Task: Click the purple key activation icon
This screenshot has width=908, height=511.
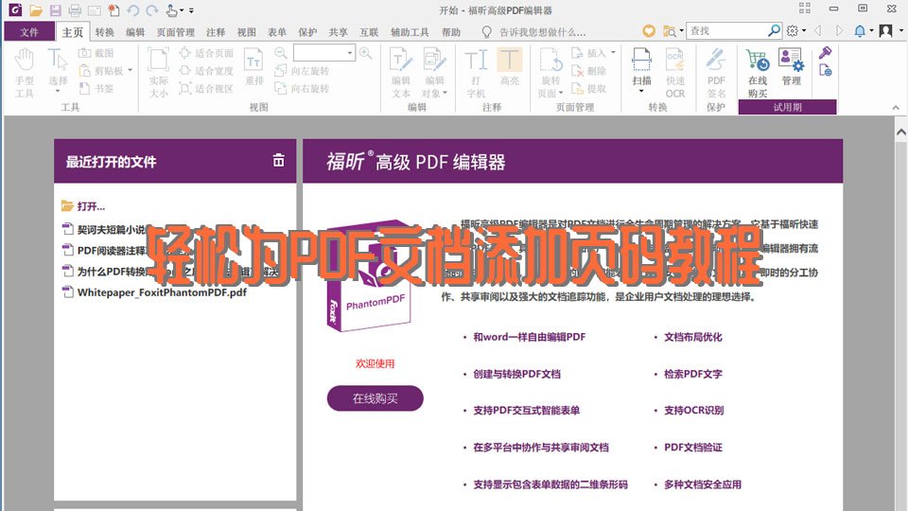Action: coord(825,53)
